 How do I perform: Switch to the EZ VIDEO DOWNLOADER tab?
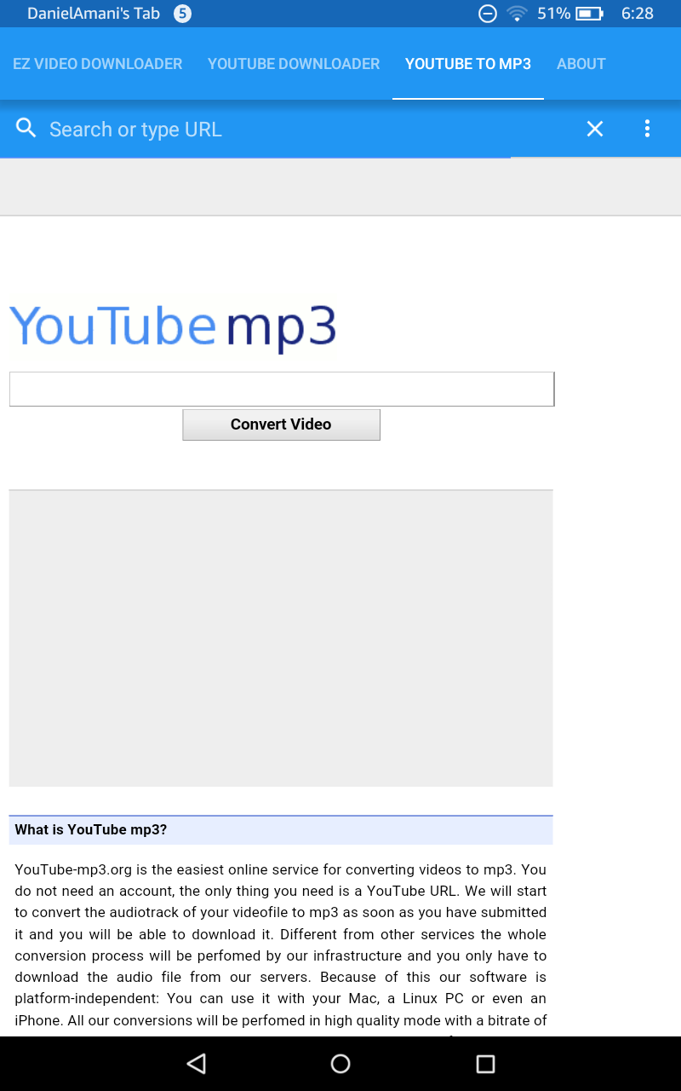tap(97, 64)
